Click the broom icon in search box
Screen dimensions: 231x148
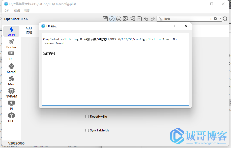pos(161,19)
